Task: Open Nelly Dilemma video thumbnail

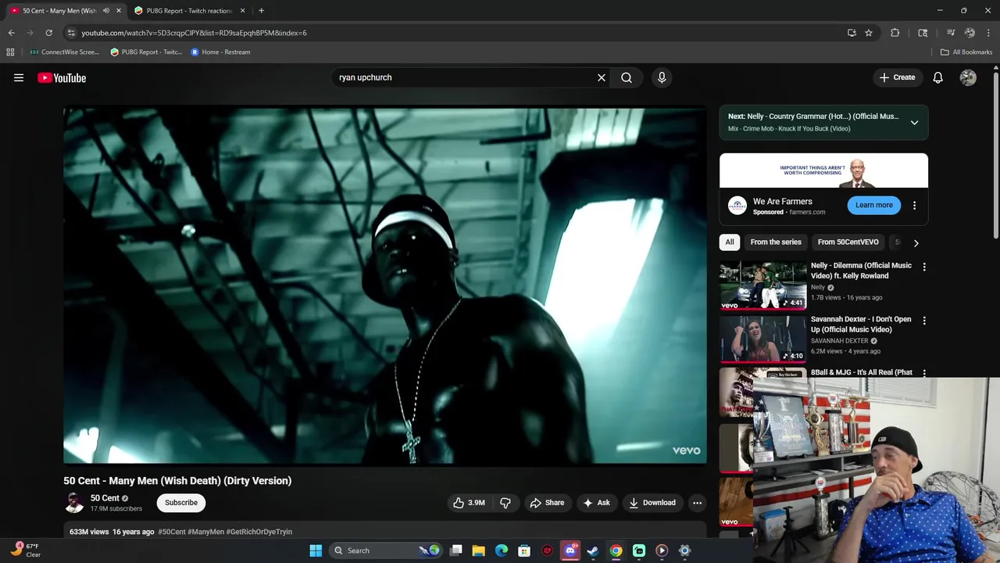Action: tap(762, 285)
